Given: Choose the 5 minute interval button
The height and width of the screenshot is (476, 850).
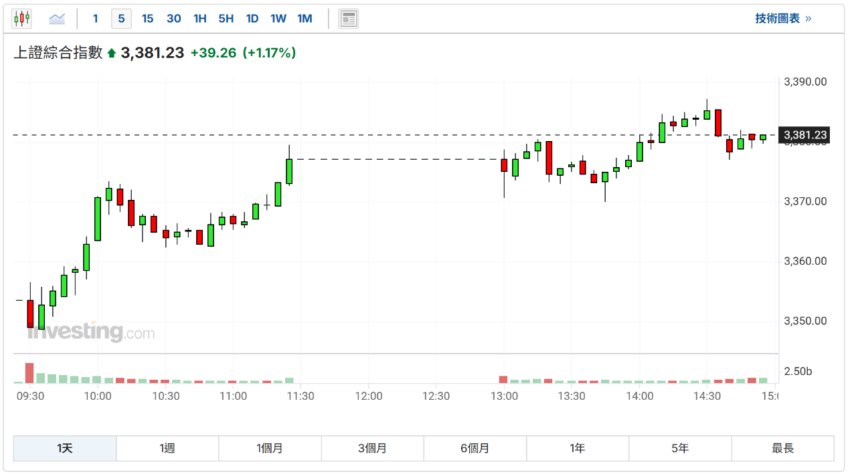Looking at the screenshot, I should (x=121, y=19).
